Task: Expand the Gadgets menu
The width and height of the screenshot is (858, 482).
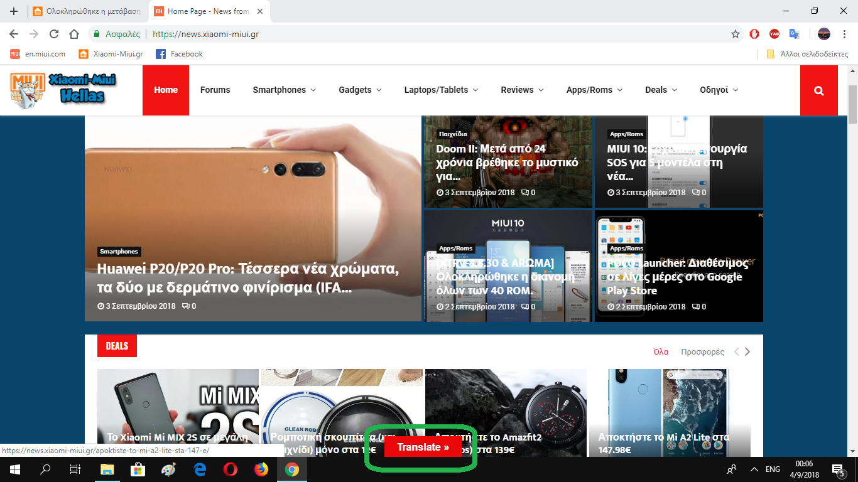Action: (x=360, y=90)
